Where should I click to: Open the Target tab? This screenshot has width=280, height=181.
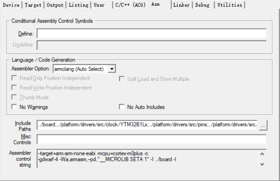[x=33, y=5]
